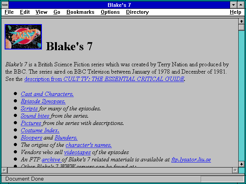Follow the Sound bites link
The height and width of the screenshot is (184, 246).
35,116
